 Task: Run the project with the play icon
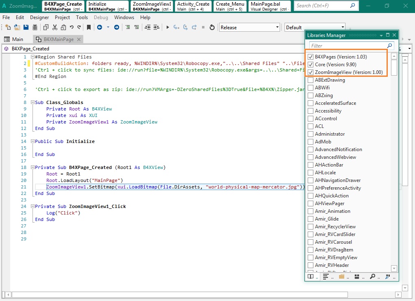(167, 27)
